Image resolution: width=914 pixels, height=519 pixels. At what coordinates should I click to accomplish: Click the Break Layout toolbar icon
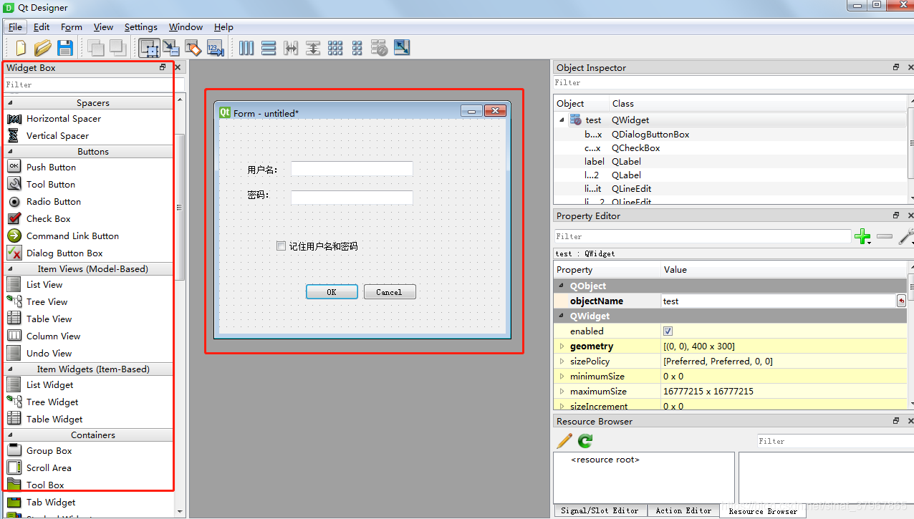pyautogui.click(x=379, y=48)
